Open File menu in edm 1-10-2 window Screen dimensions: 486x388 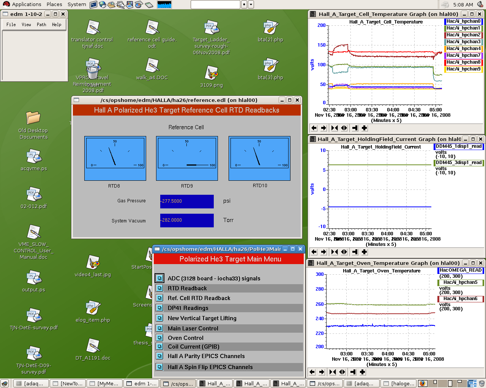point(11,25)
